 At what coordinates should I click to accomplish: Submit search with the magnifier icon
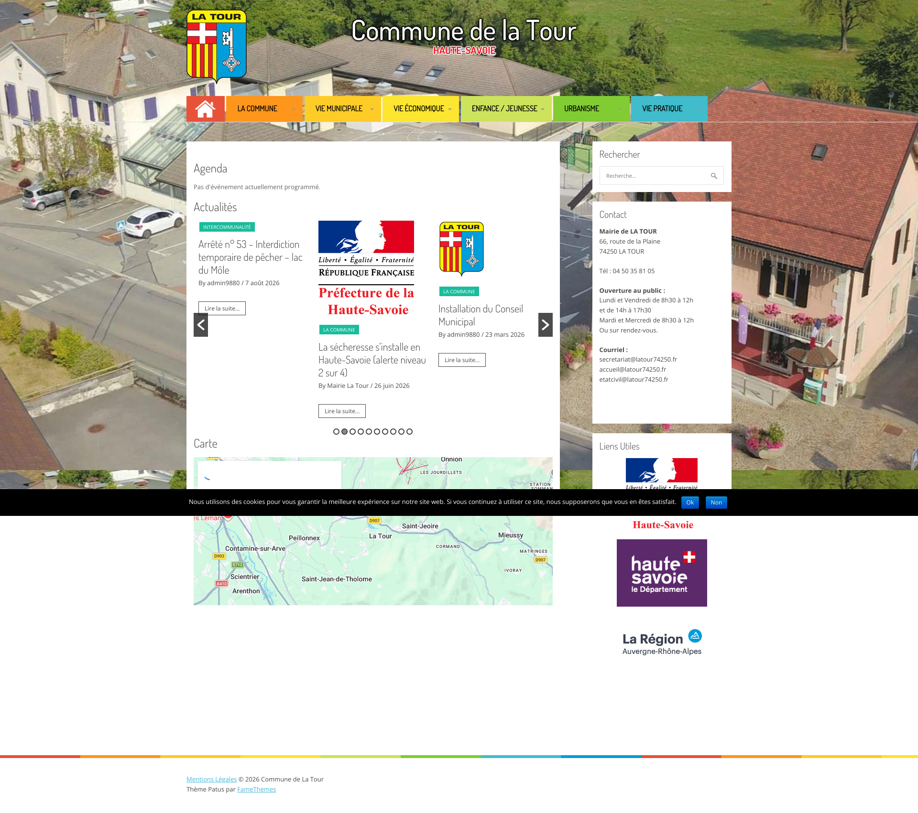tap(714, 176)
